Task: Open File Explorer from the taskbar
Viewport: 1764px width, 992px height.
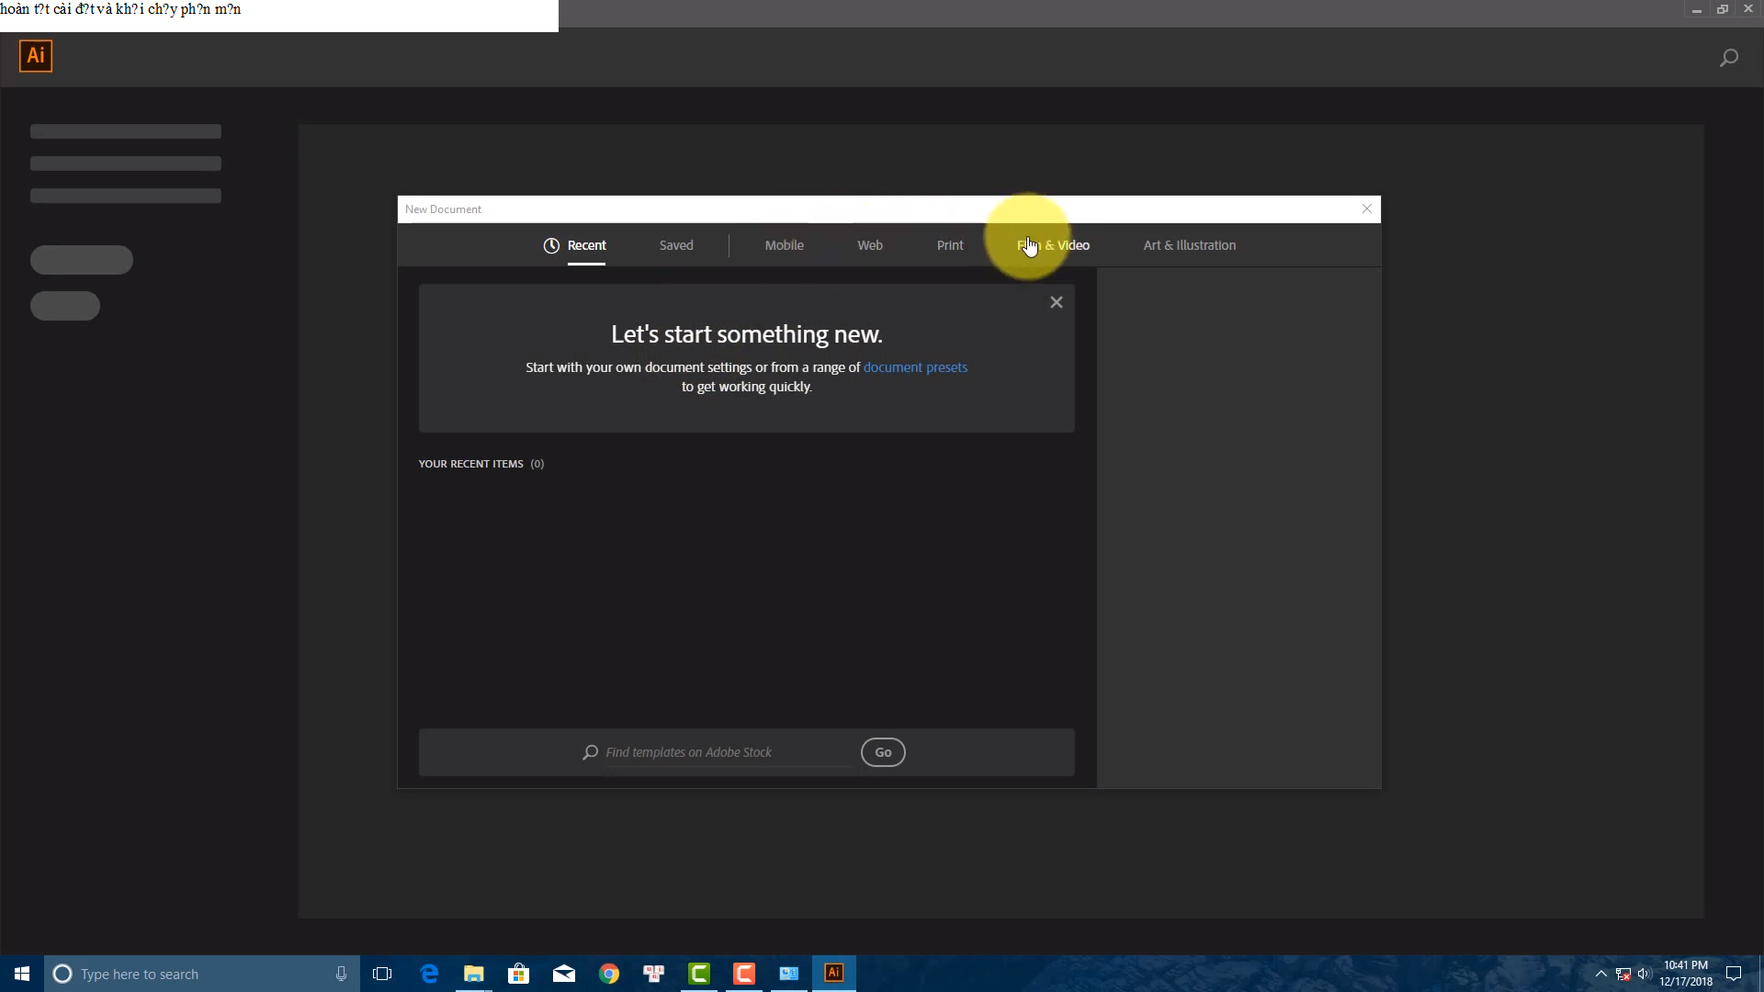Action: [x=473, y=974]
